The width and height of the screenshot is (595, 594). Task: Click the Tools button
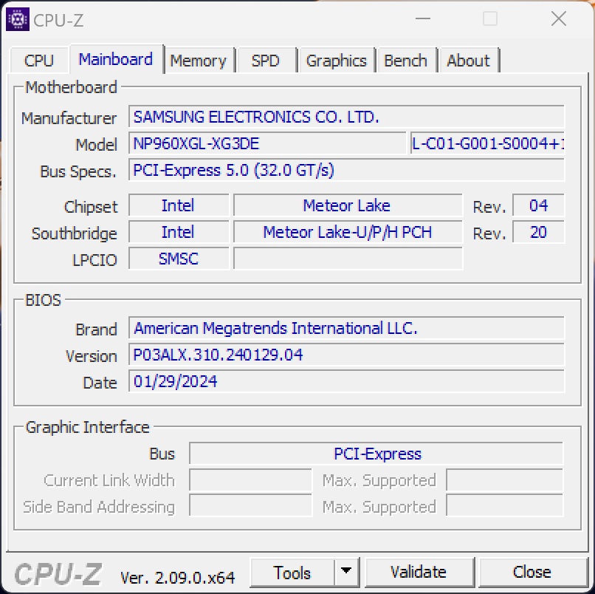tap(292, 573)
